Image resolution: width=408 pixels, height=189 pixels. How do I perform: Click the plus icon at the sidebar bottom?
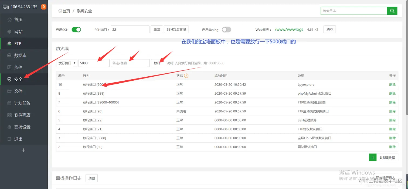23,150
